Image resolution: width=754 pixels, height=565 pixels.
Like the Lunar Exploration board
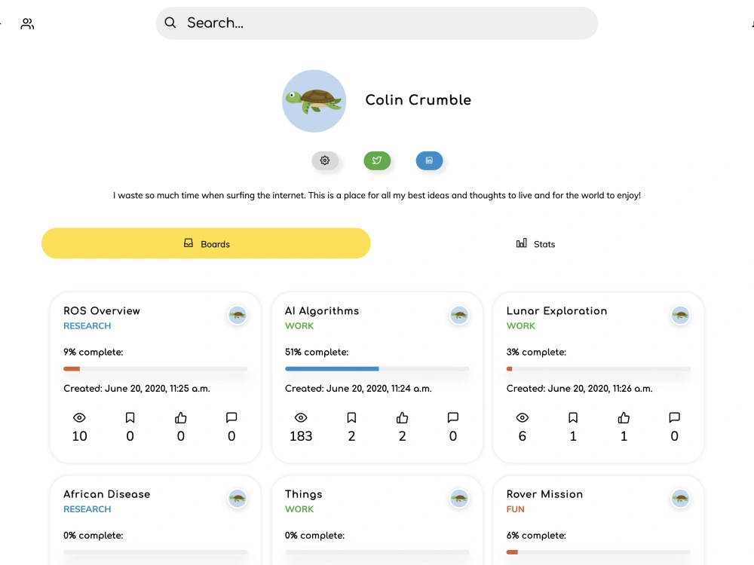[x=624, y=417]
